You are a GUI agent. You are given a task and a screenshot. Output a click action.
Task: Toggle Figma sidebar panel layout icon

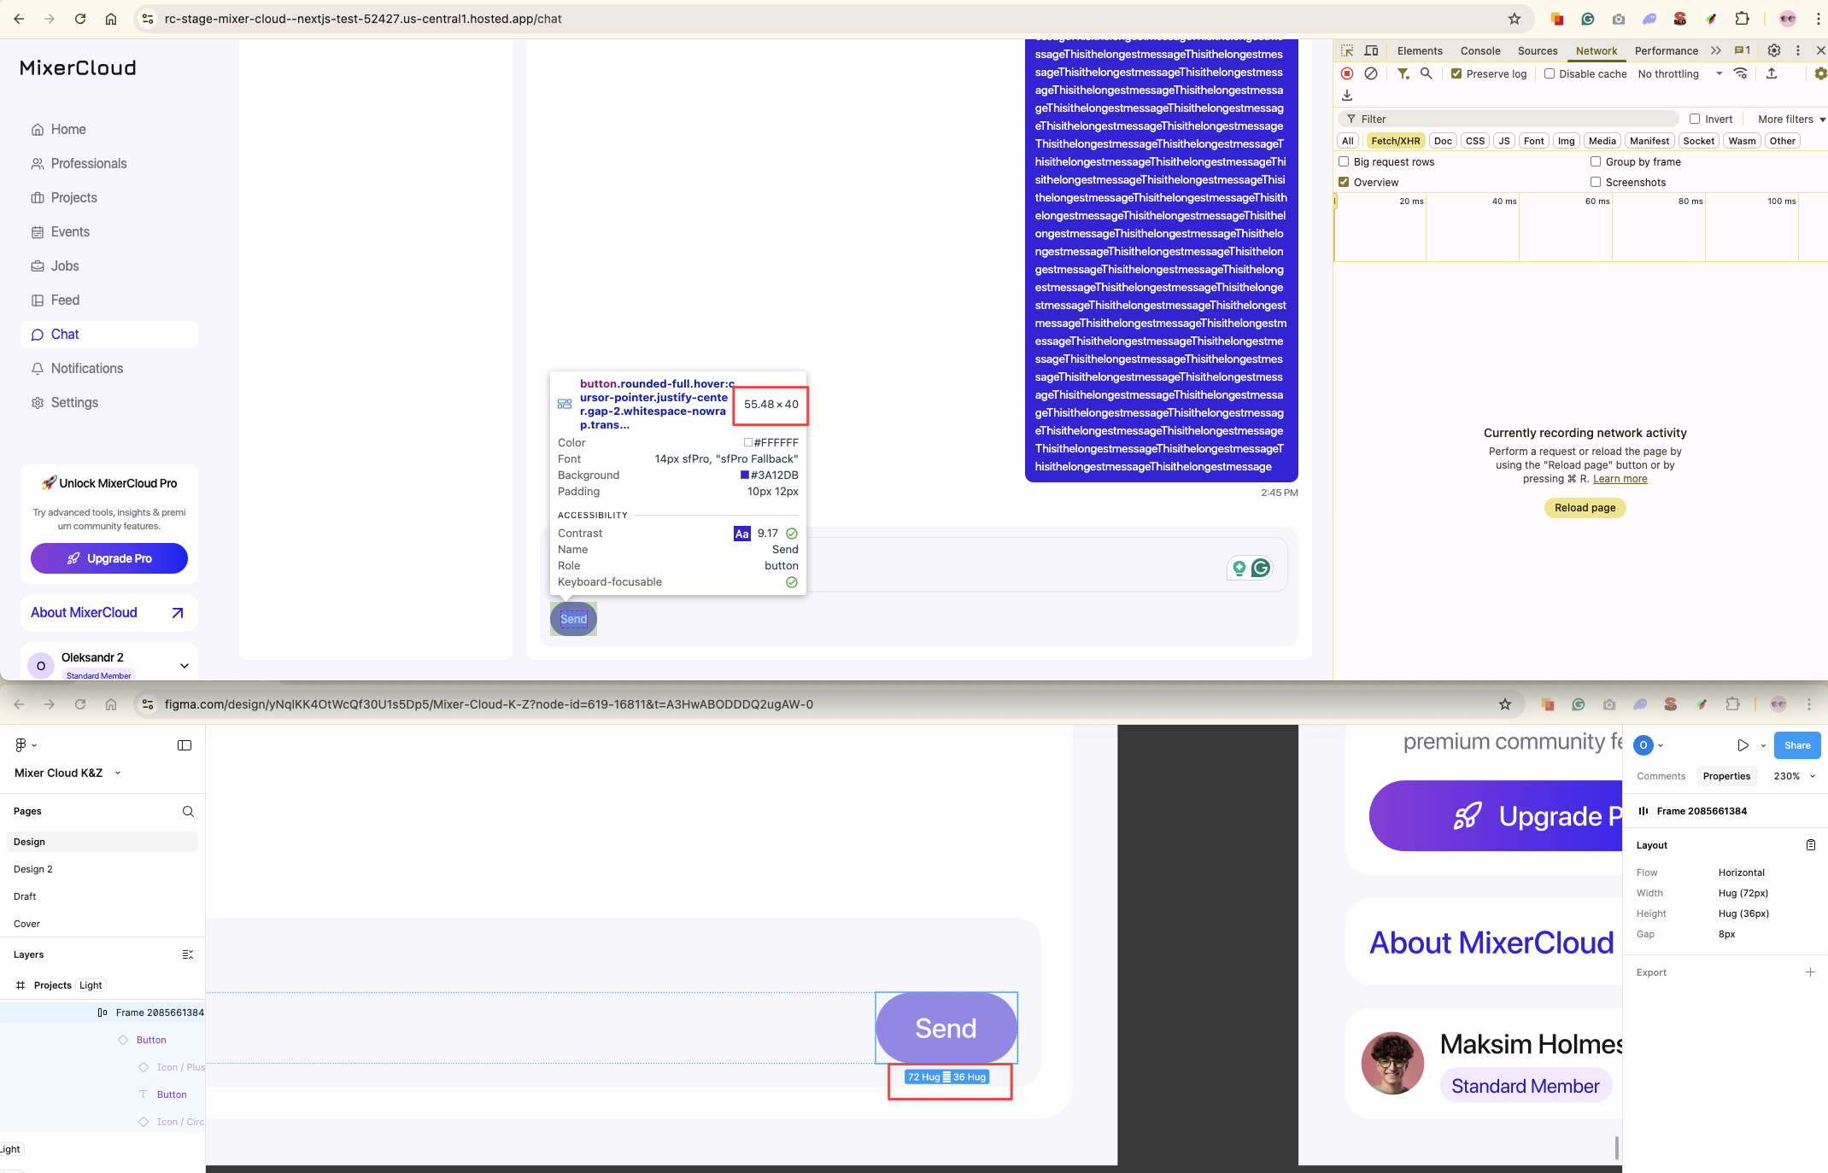point(185,745)
